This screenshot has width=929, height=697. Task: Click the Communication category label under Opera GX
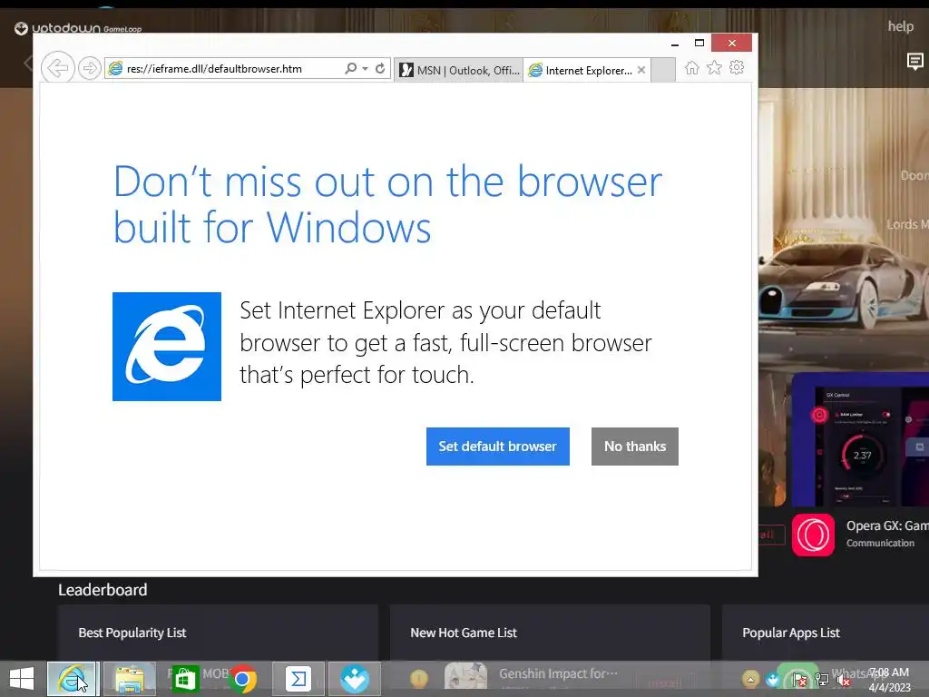coord(880,543)
